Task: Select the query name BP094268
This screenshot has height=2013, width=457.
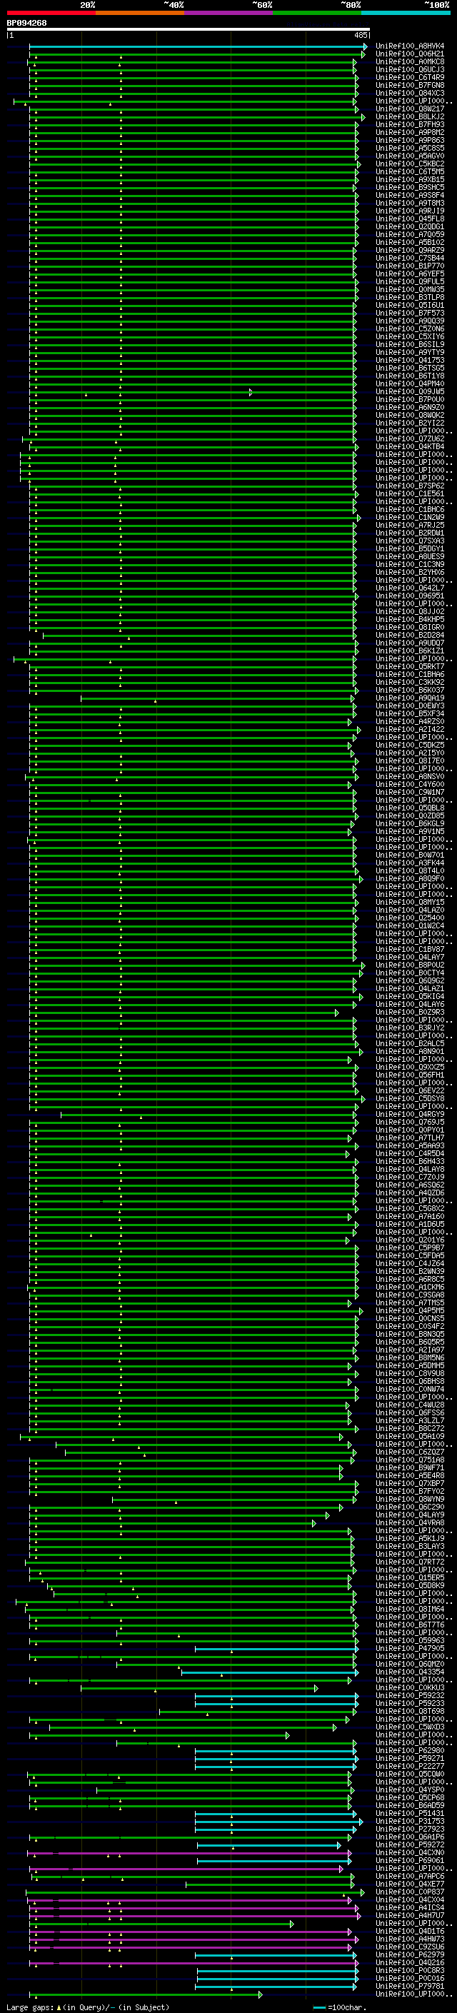Action: click(x=26, y=24)
